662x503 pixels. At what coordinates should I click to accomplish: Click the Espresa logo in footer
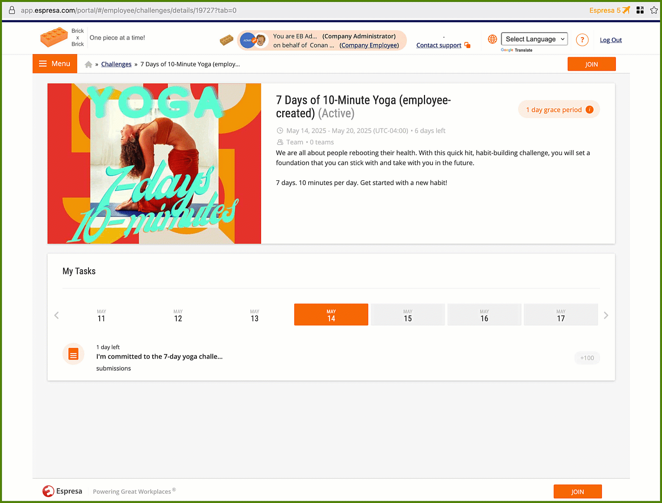(x=62, y=491)
